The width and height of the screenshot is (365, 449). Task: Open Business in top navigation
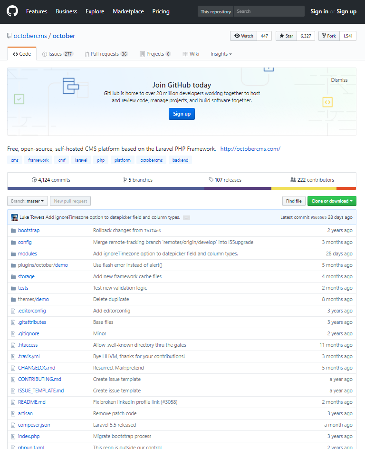tap(67, 11)
